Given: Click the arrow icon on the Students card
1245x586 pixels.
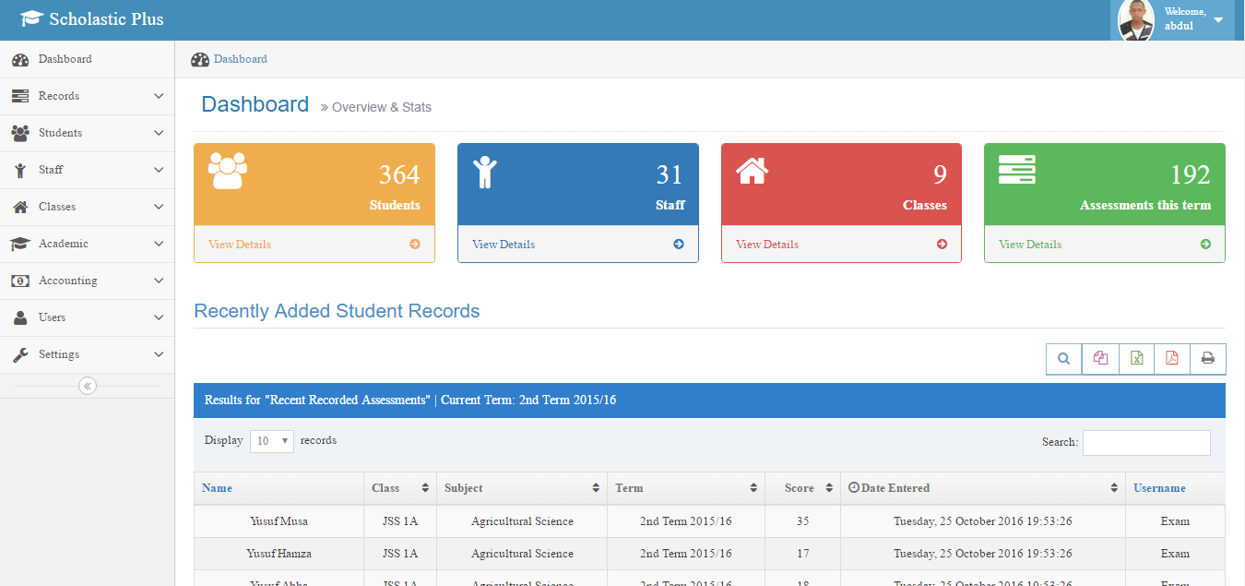Looking at the screenshot, I should point(415,245).
